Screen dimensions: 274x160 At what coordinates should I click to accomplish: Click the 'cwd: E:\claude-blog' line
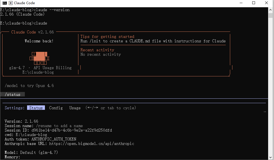[x=26, y=135]
